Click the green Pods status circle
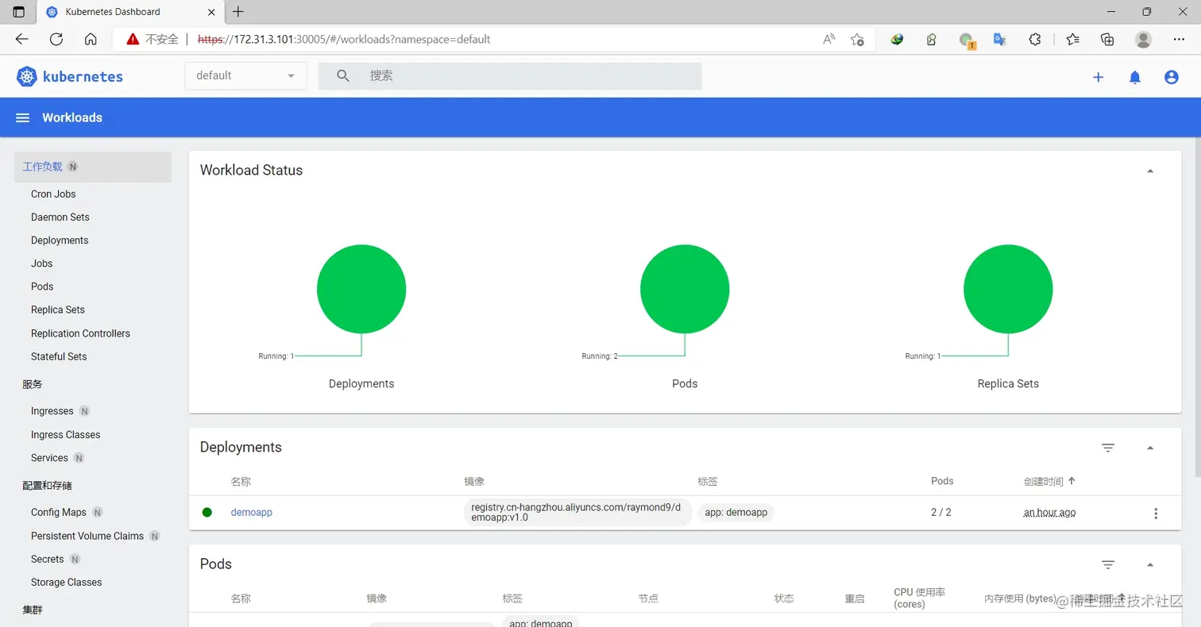 tap(685, 288)
